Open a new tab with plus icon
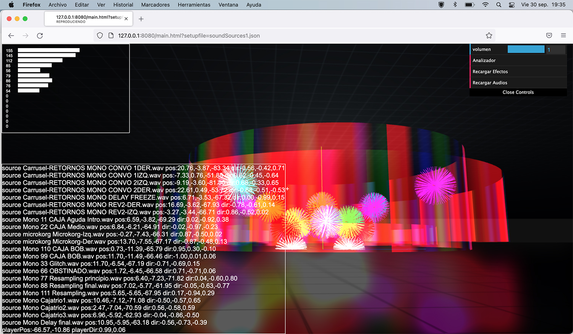Screen dimensions: 573x334 pos(141,19)
